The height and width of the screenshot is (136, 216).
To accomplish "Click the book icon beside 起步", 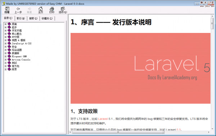I will point(9,28).
